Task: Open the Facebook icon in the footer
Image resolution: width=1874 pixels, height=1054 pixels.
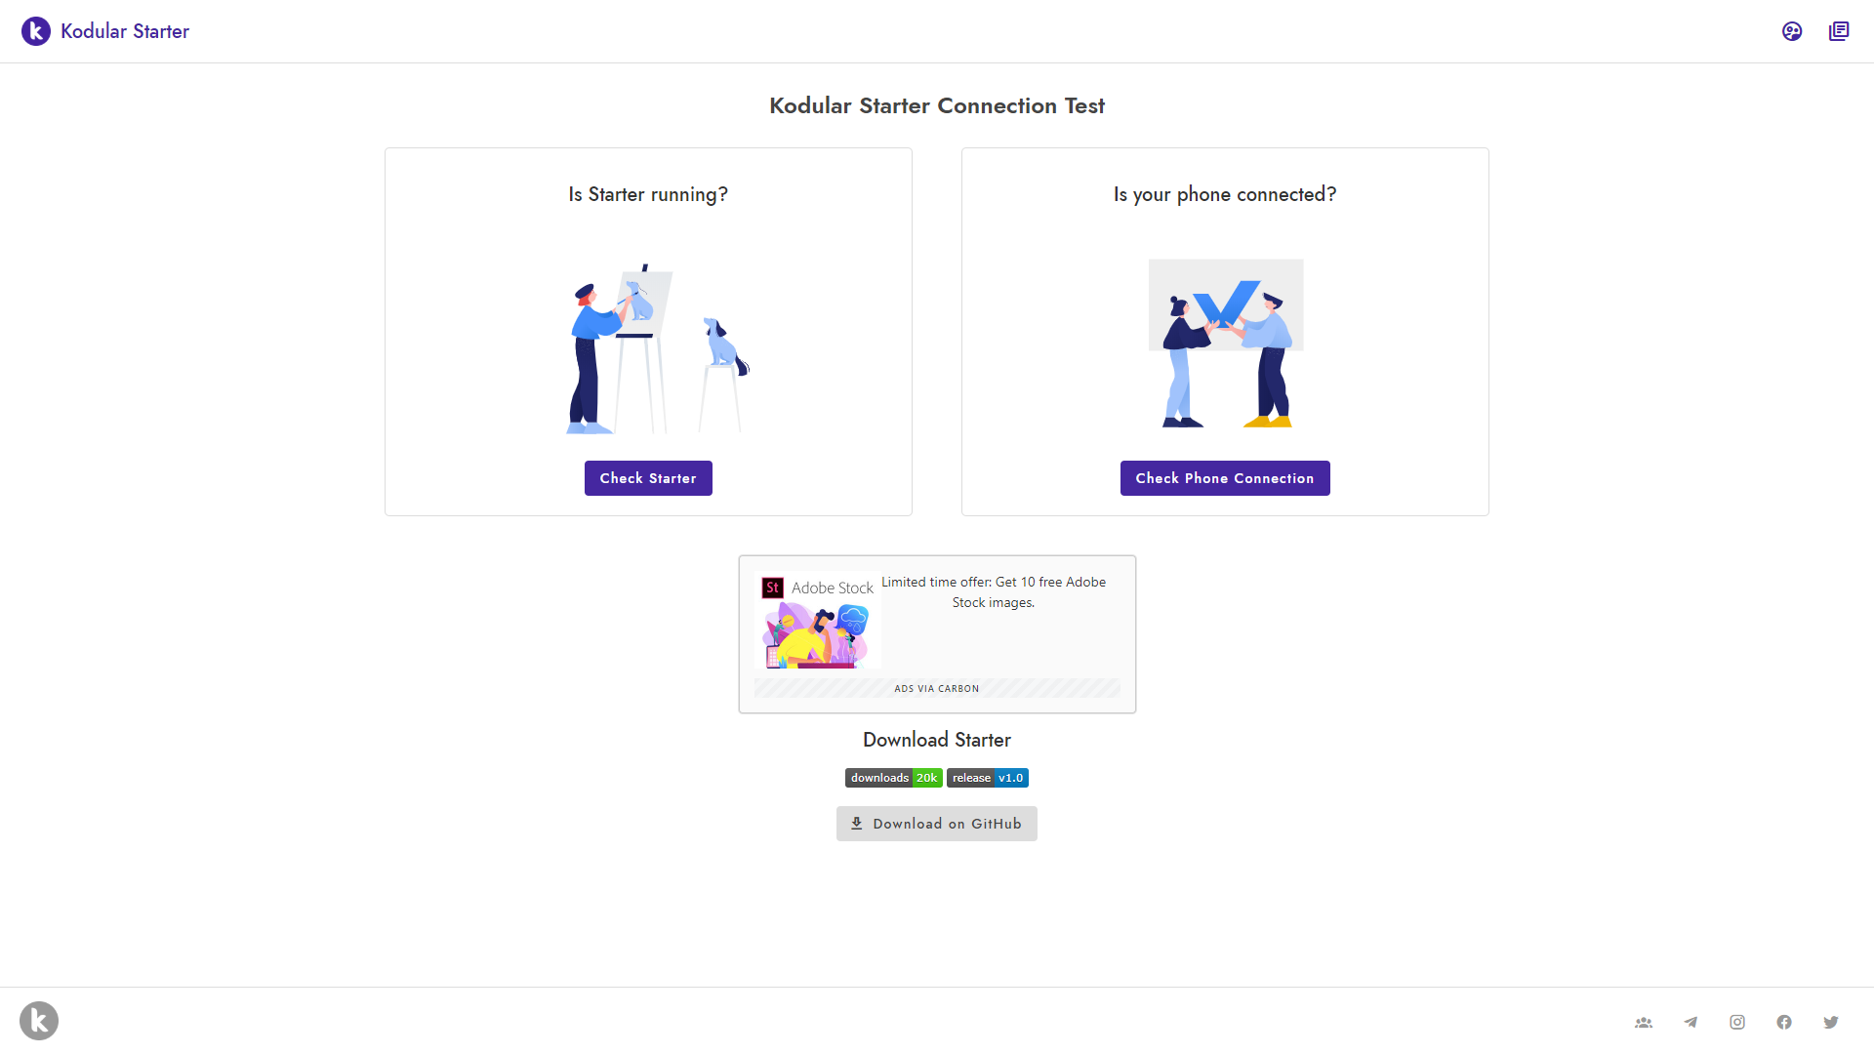Action: coord(1784,1021)
